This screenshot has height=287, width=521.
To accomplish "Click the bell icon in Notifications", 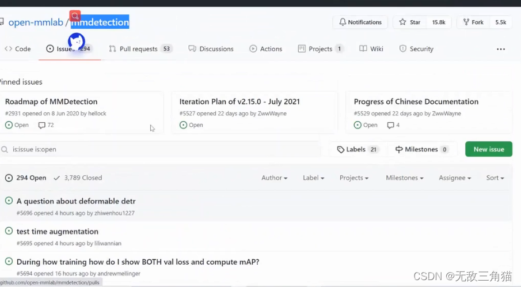I will 343,22.
